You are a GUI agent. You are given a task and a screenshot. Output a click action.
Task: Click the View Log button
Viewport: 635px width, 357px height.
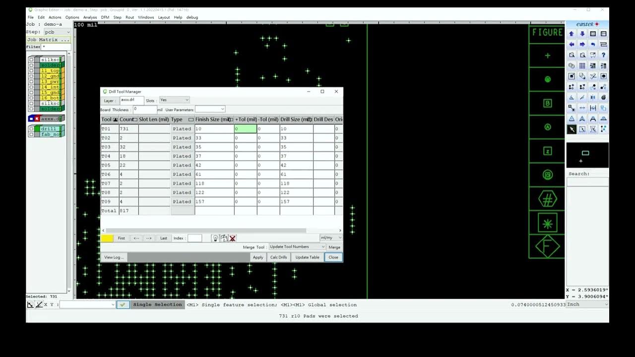click(114, 257)
